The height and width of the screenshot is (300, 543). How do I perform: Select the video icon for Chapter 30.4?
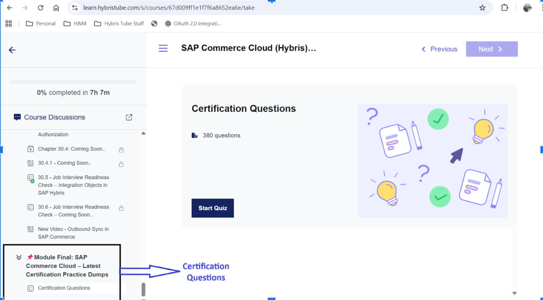[30, 149]
